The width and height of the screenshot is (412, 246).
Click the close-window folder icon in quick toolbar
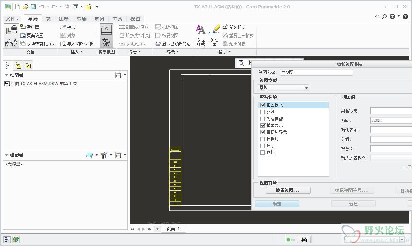(x=88, y=6)
